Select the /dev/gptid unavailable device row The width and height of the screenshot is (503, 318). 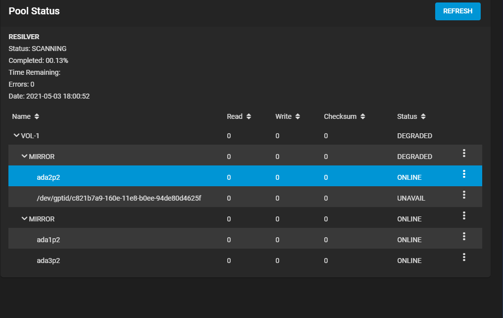pyautogui.click(x=119, y=198)
